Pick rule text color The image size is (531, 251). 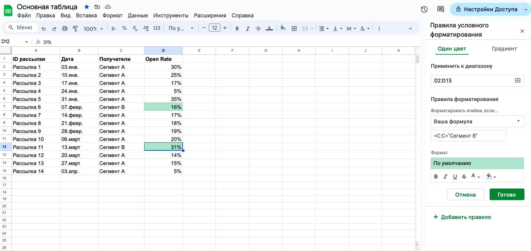tap(475, 177)
